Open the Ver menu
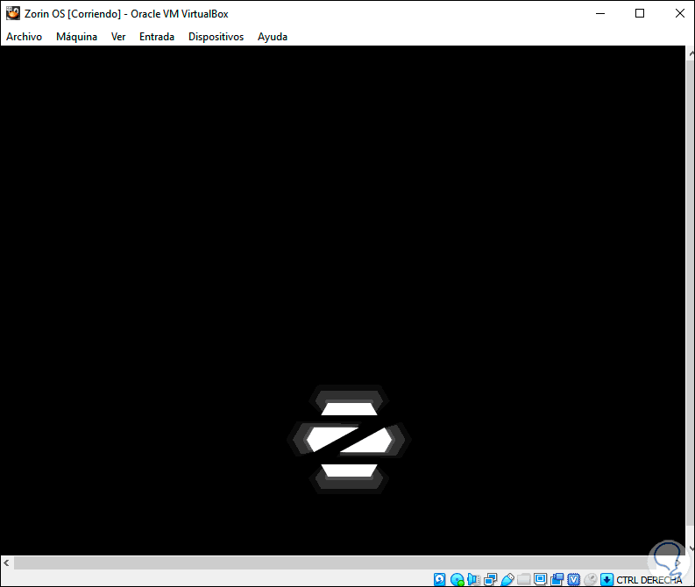695x587 pixels. coord(118,37)
